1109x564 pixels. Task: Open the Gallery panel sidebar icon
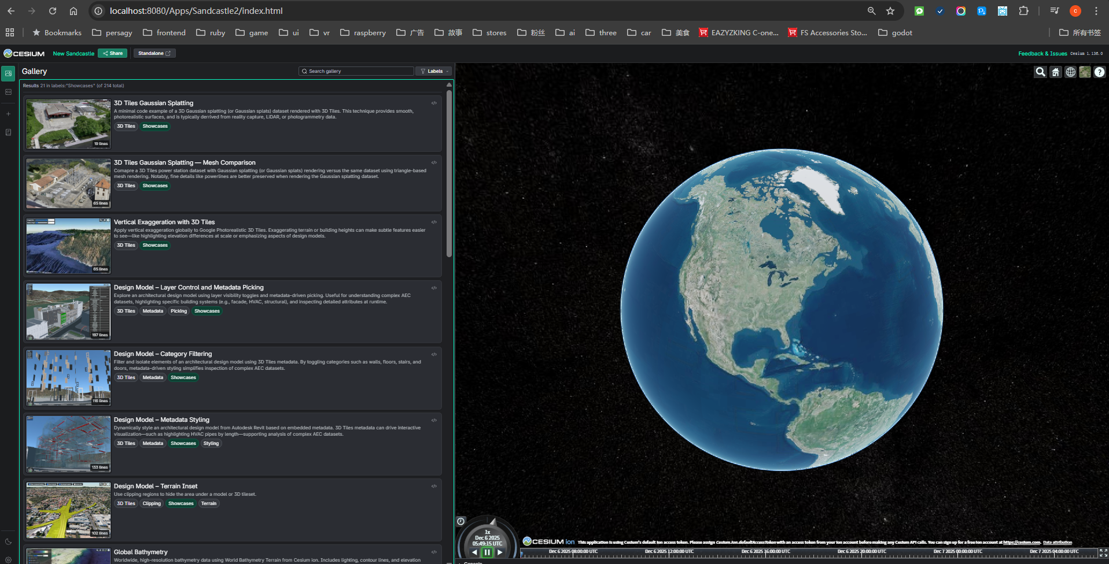coord(8,73)
